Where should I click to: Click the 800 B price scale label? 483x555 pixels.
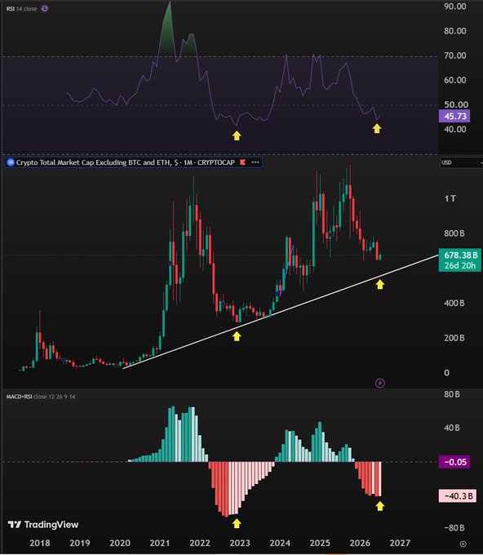[x=454, y=233]
